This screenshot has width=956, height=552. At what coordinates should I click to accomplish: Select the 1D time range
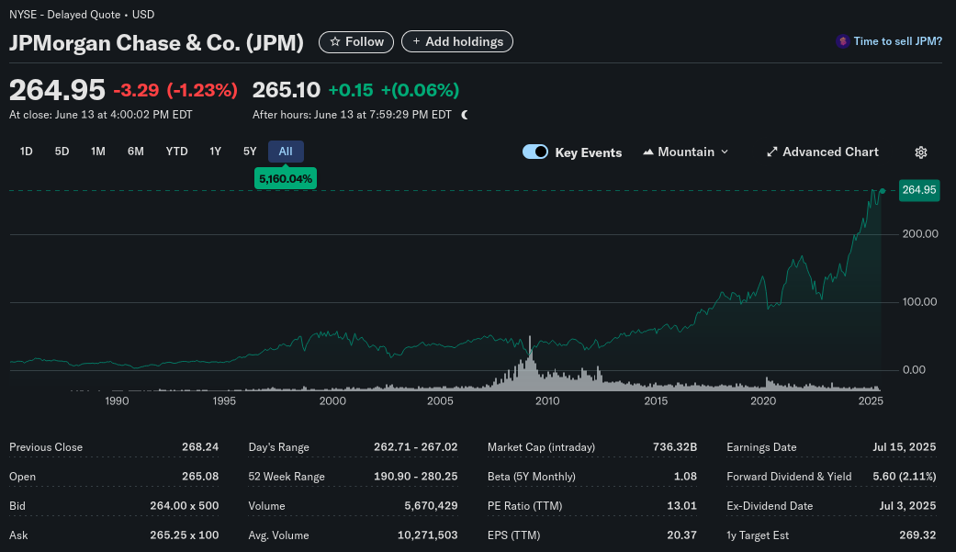[x=27, y=152]
